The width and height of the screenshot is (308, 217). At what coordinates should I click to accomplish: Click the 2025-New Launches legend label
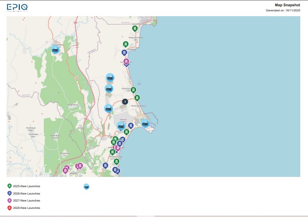coord(26,186)
